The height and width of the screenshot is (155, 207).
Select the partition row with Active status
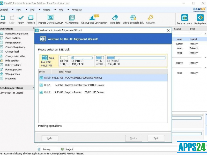189,63
